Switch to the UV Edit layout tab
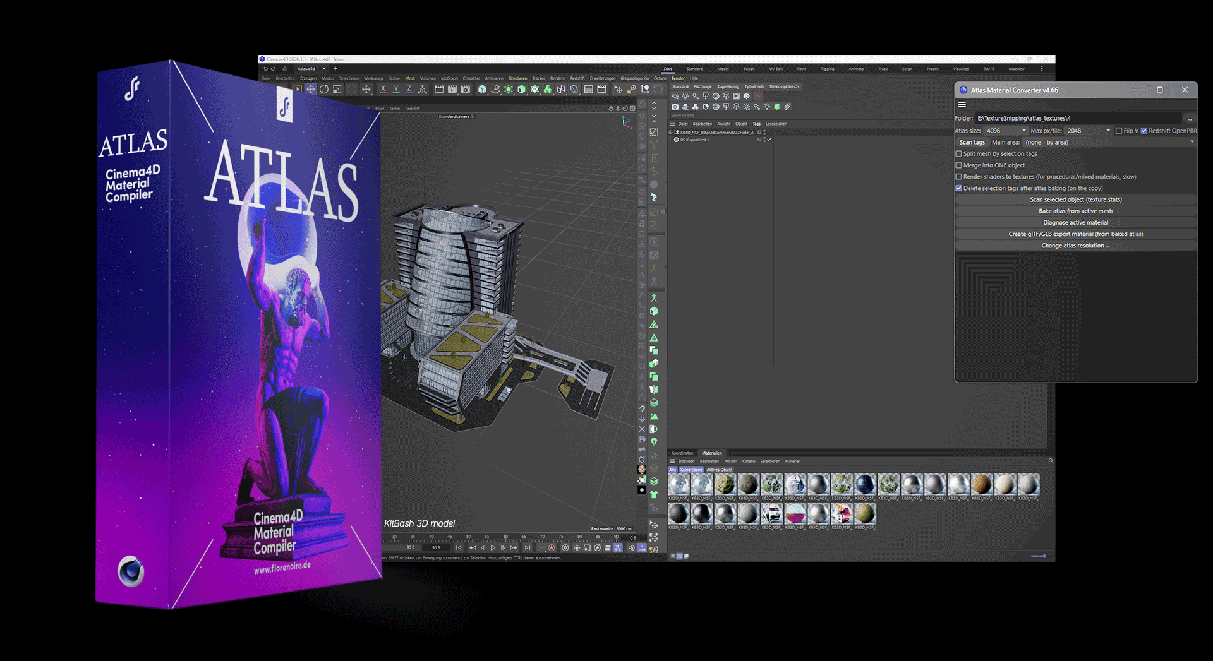 coord(776,69)
